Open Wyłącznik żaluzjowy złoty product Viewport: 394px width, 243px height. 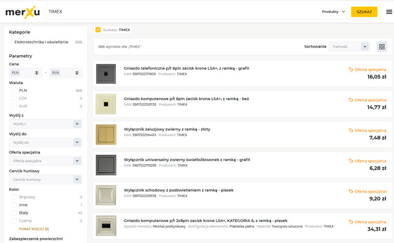167,129
